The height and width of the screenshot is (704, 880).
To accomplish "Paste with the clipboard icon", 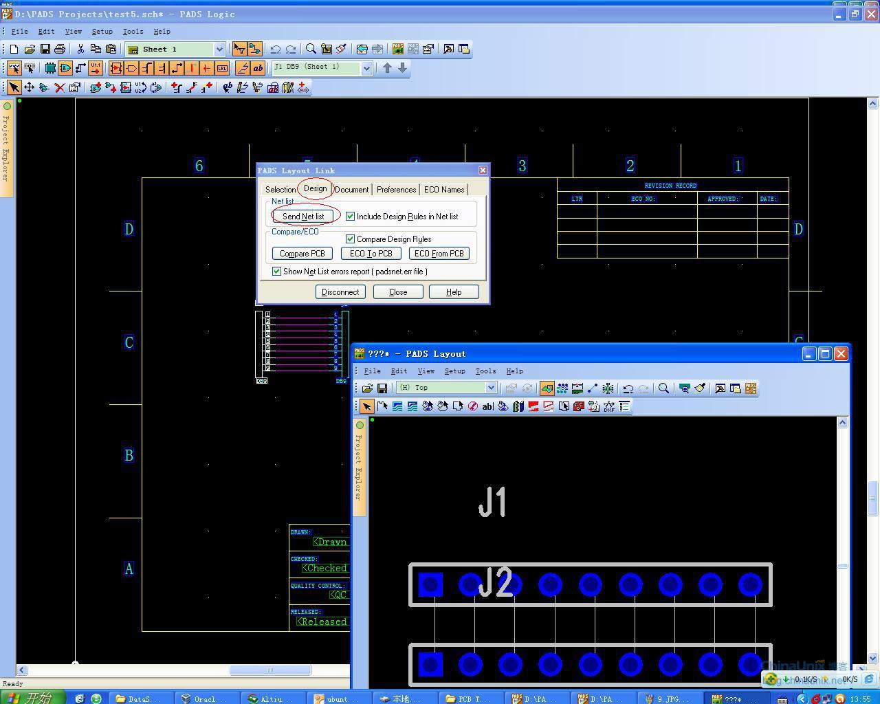I will pos(111,49).
